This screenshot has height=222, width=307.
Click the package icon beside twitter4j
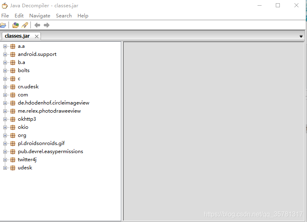tap(13, 160)
